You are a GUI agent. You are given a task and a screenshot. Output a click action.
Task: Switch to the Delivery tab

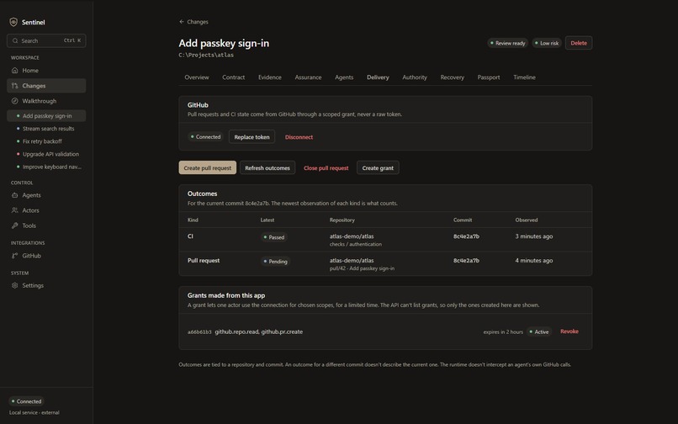point(378,77)
